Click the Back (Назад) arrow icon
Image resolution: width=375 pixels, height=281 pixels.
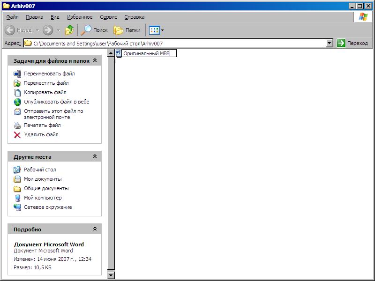(x=10, y=30)
